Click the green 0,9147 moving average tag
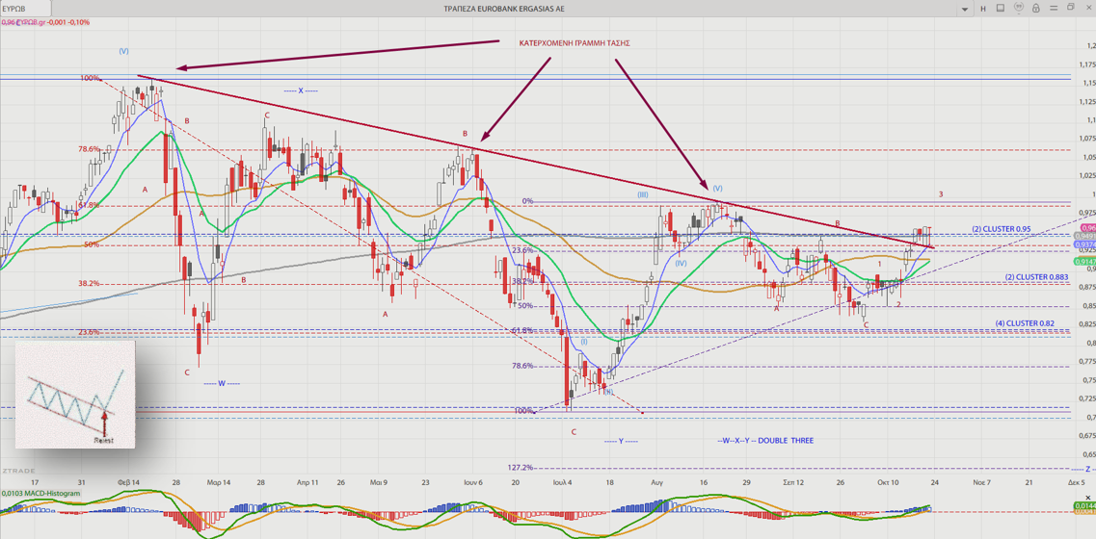 (1084, 261)
